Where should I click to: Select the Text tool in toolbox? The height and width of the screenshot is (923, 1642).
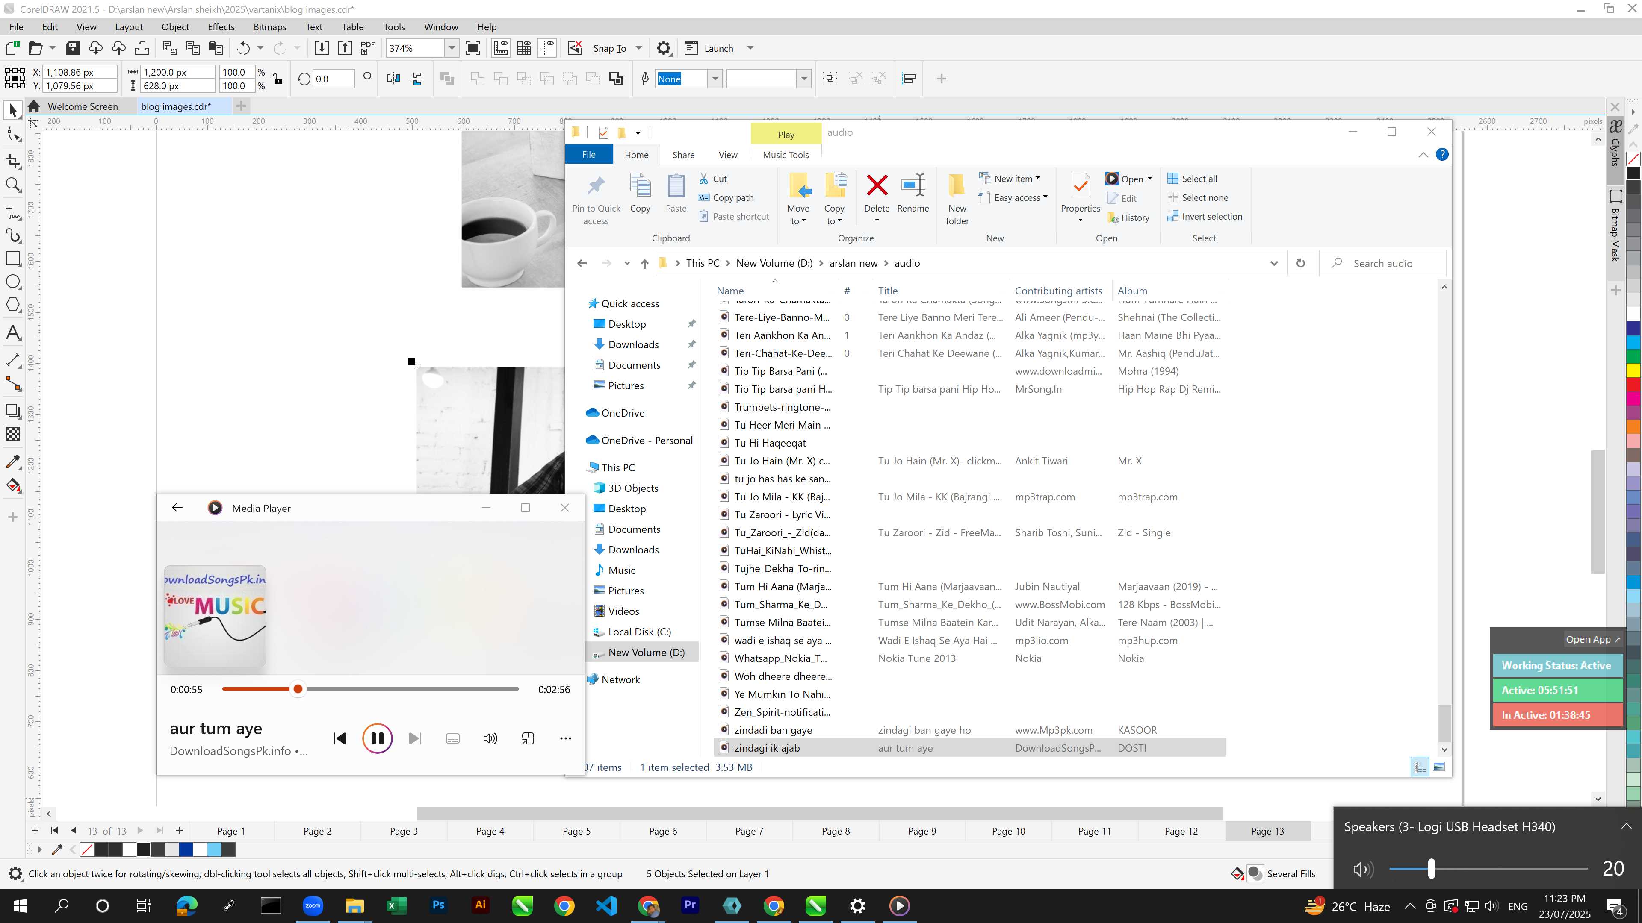13,332
